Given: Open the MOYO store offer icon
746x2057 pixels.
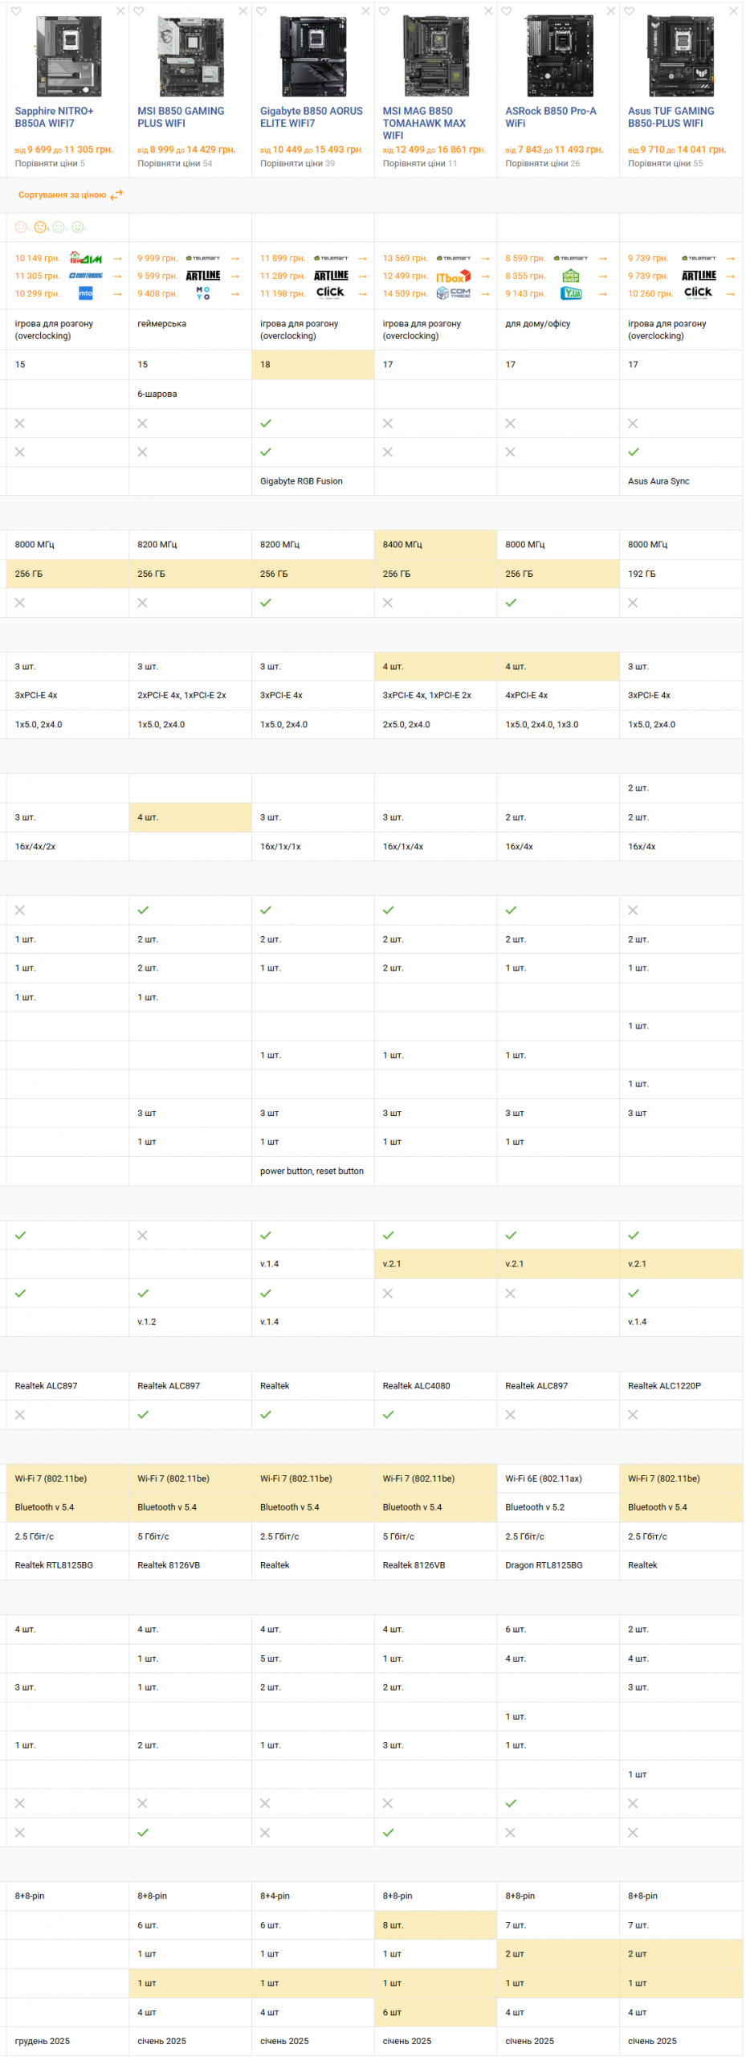Looking at the screenshot, I should pos(203,294).
